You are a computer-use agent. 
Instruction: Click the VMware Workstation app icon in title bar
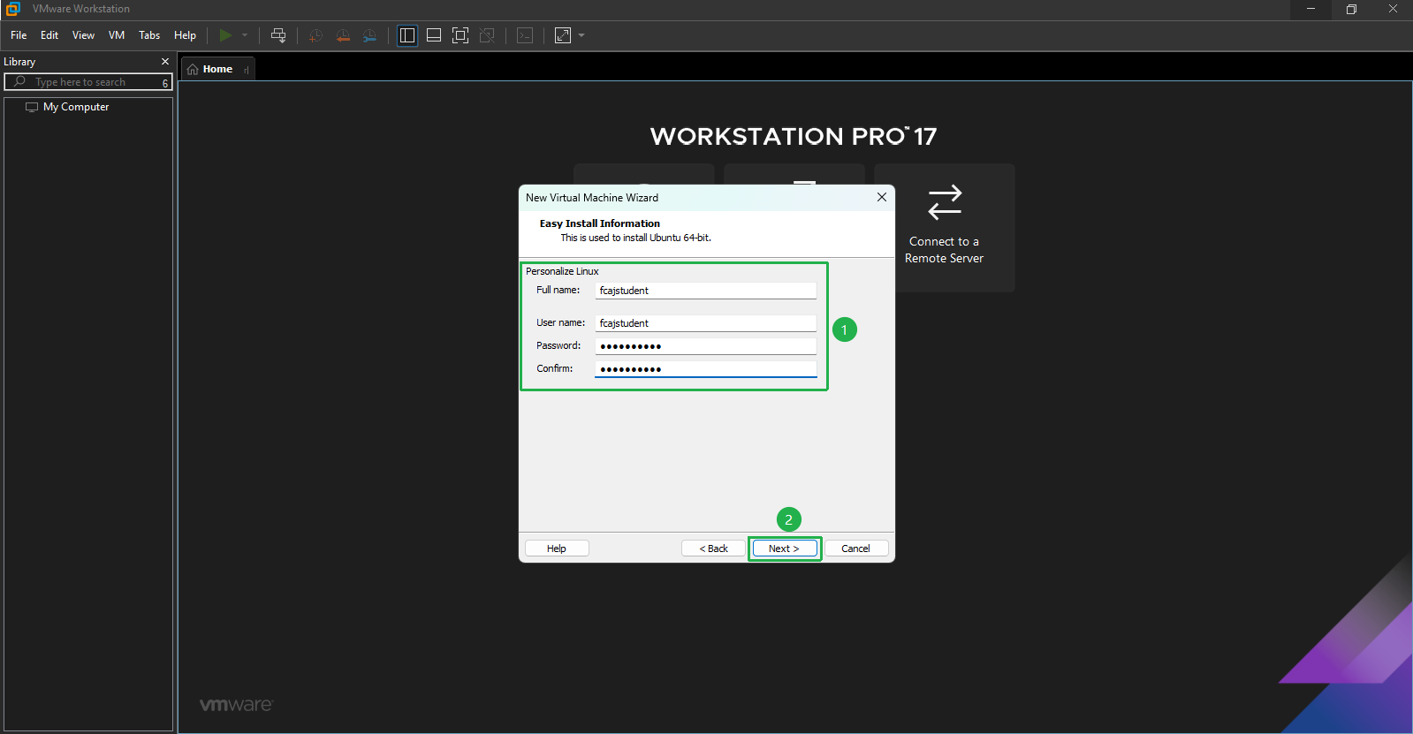tap(12, 9)
